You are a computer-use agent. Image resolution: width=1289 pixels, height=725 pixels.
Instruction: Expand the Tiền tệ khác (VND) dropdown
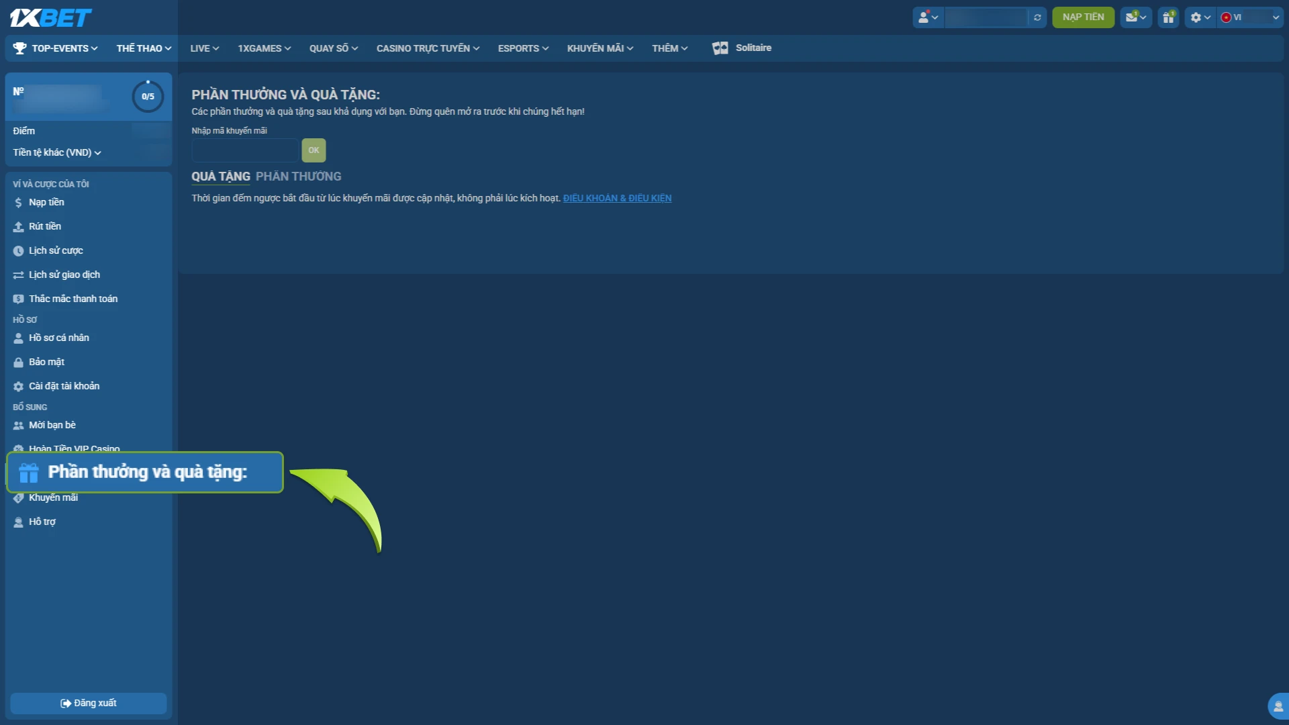(57, 152)
